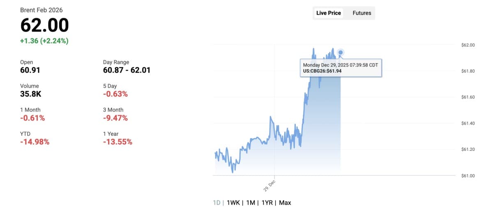Click the Volume figure 35.8K
The width and height of the screenshot is (493, 216).
pos(31,94)
